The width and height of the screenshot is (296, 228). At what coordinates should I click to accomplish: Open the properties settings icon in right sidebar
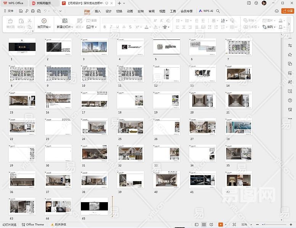[290, 46]
